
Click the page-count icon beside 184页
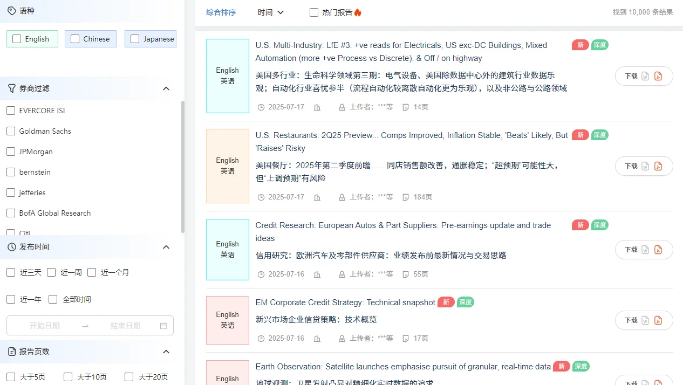[406, 197]
